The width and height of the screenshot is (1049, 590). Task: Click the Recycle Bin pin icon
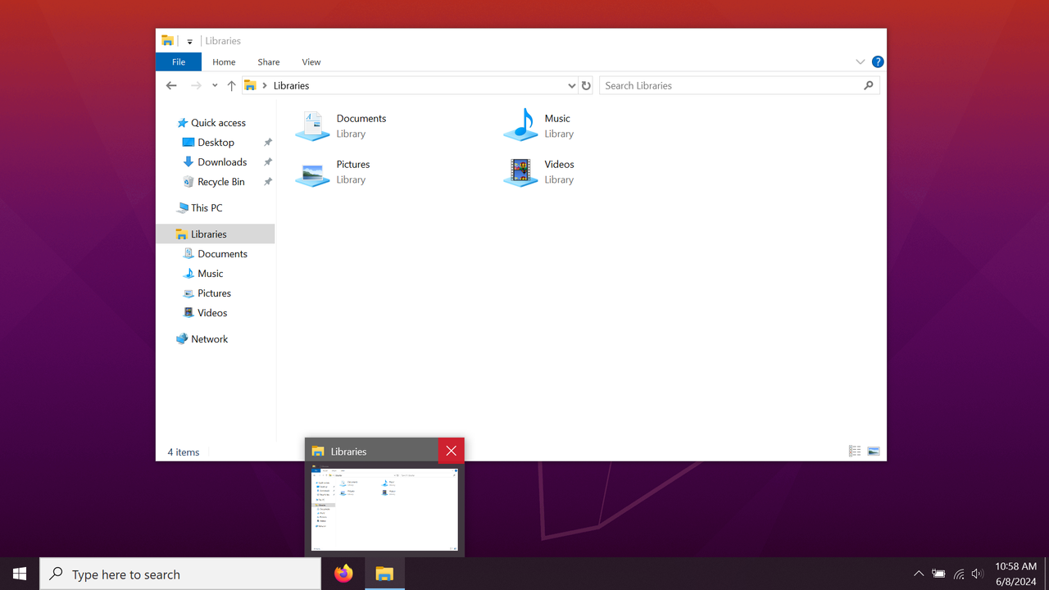click(x=267, y=182)
